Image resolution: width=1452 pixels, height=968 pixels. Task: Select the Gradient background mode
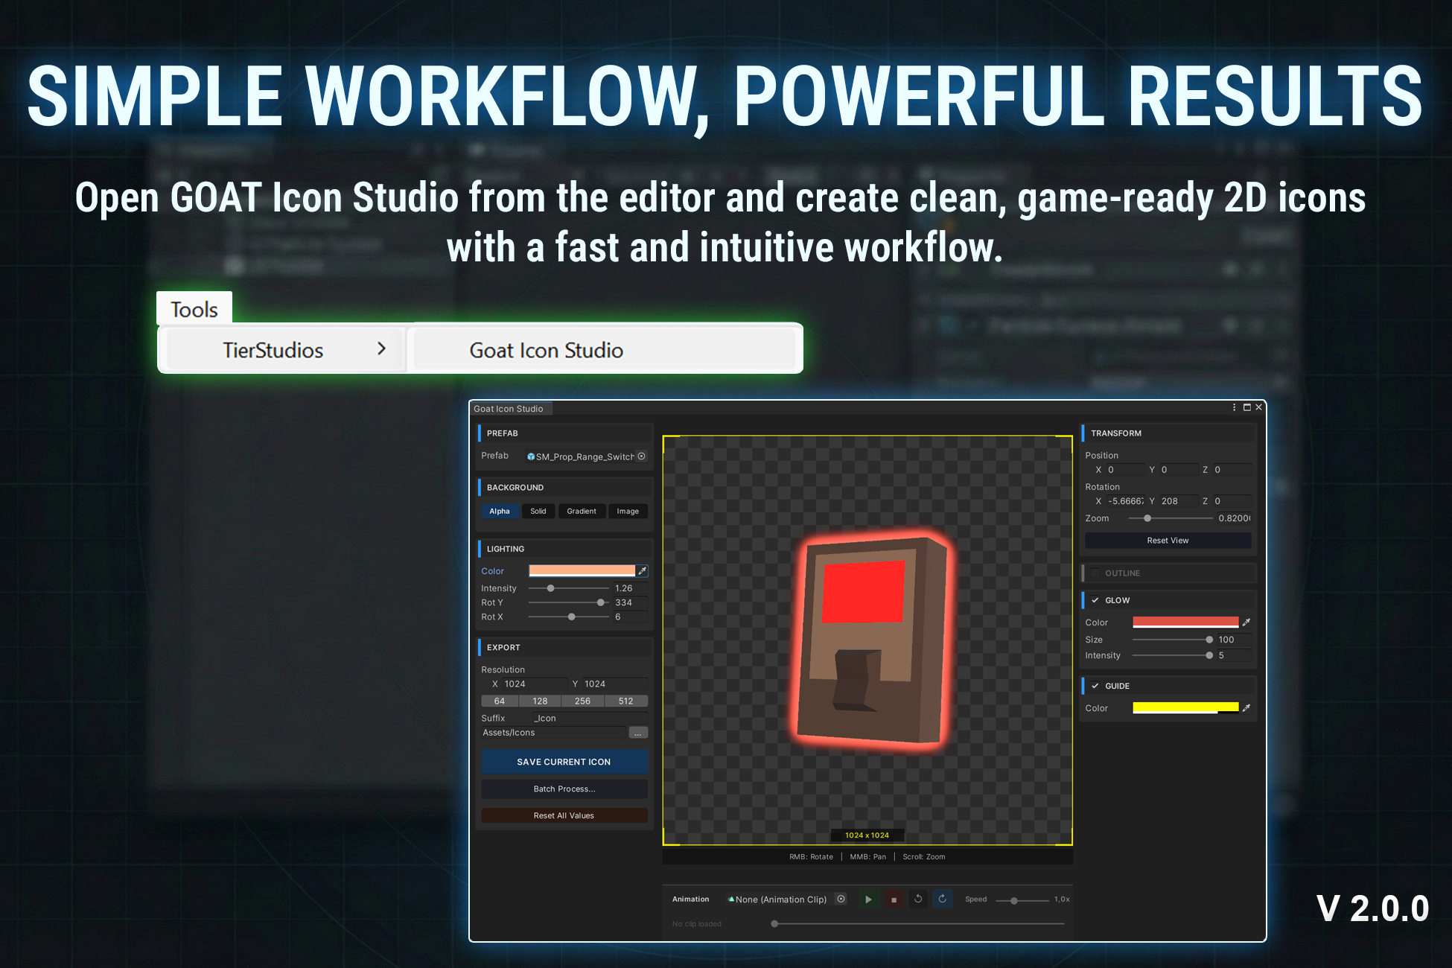[x=582, y=512]
